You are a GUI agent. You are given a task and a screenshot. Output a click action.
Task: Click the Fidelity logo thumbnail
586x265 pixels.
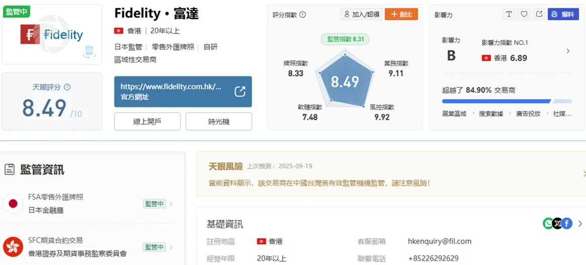52,35
